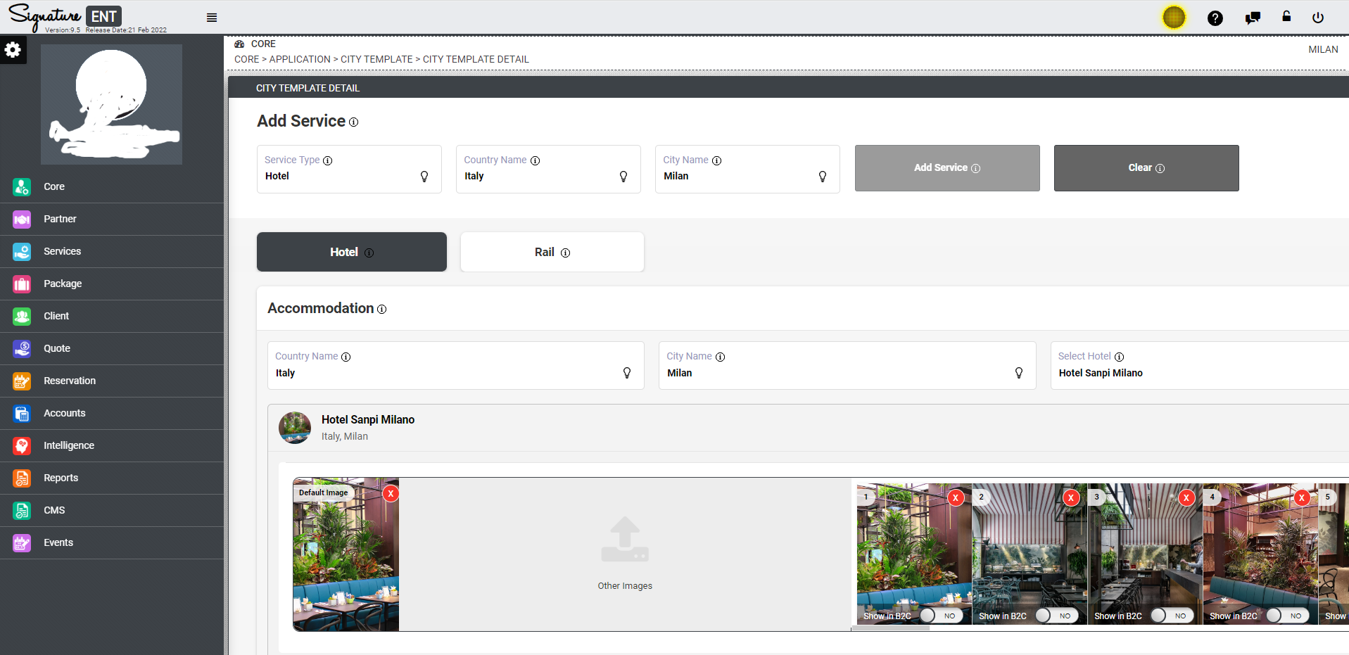Viewport: 1349px width, 655px height.
Task: Click the help question mark icon
Action: [x=1215, y=18]
